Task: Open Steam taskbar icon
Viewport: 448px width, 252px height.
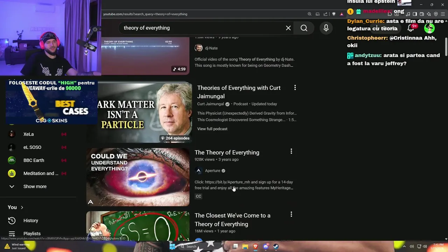Action: point(276,246)
